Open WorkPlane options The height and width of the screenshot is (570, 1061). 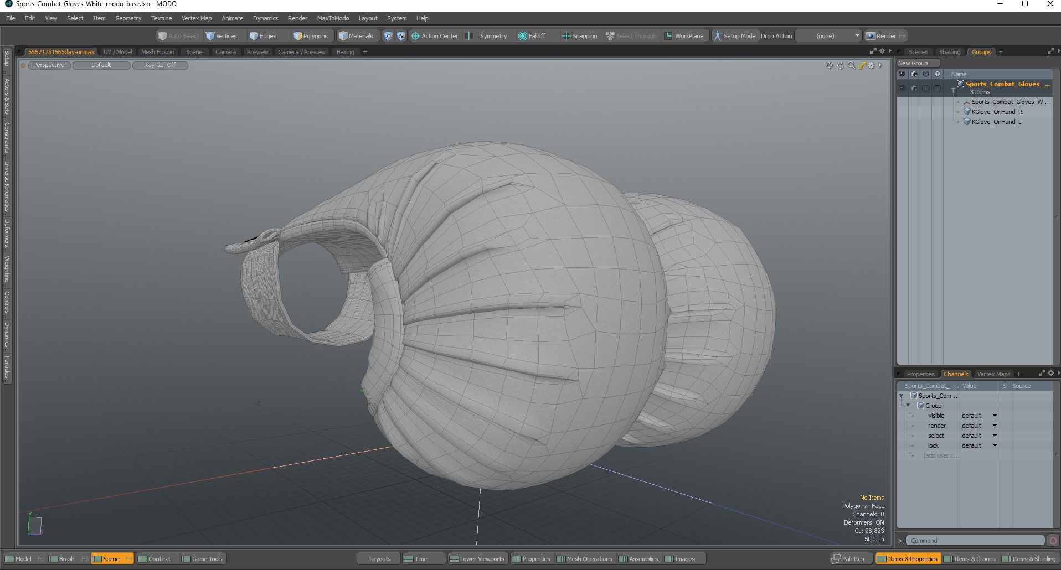(684, 36)
